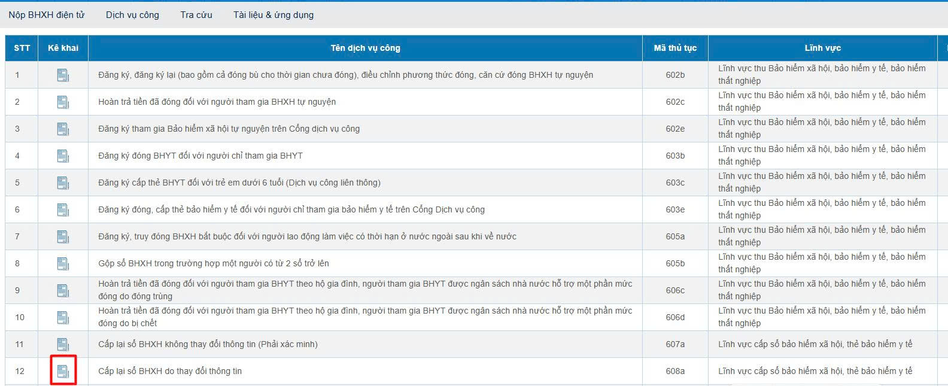Select the service name ending 'đóng do đóng trùng'
Image resolution: width=948 pixels, height=386 pixels.
click(365, 290)
